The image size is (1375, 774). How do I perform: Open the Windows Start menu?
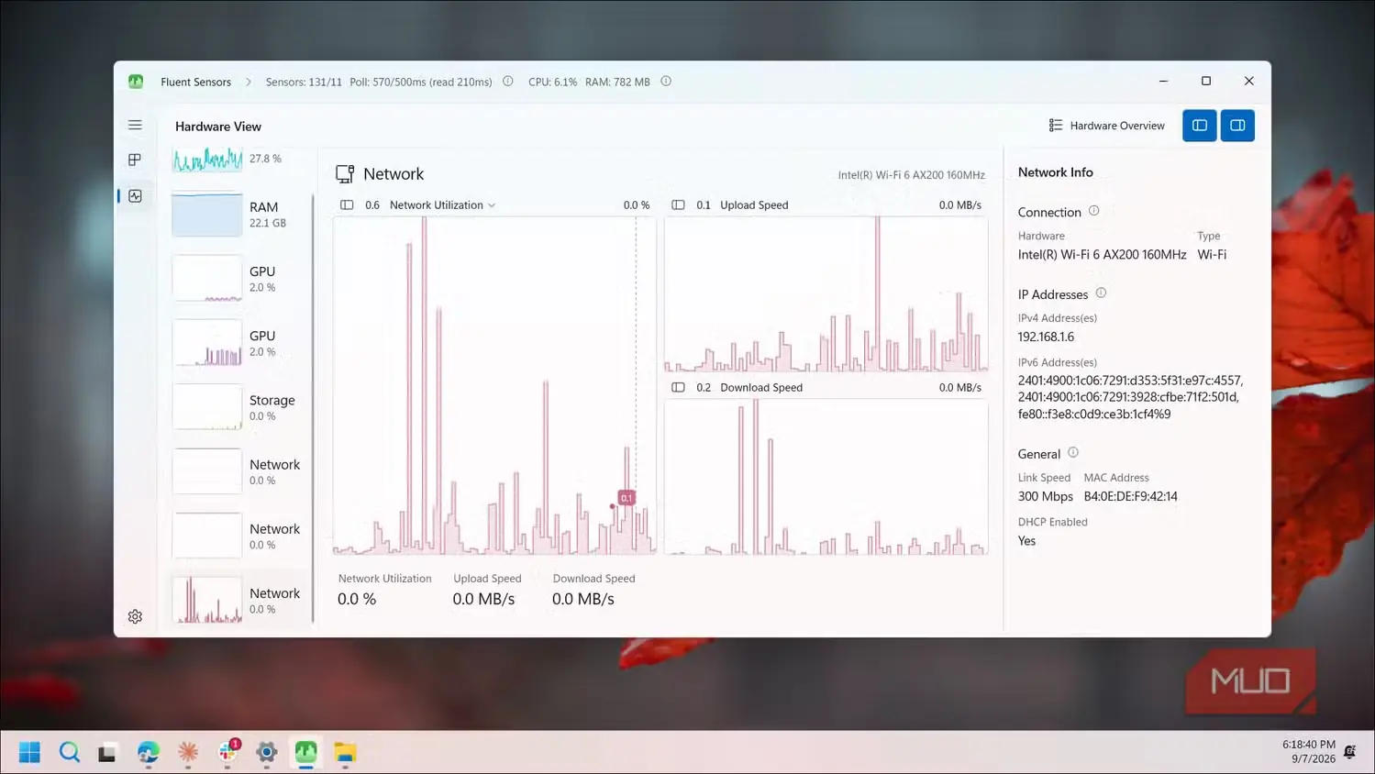pos(29,752)
